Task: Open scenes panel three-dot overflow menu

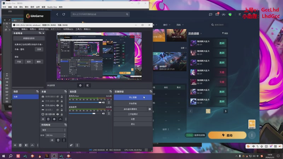Action: pyautogui.click(x=37, y=145)
